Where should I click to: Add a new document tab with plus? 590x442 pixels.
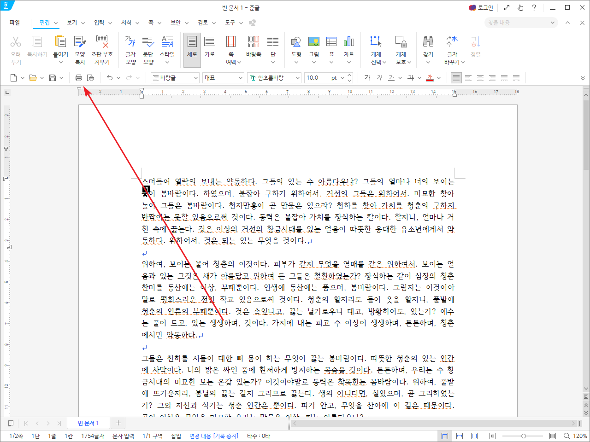pyautogui.click(x=118, y=423)
